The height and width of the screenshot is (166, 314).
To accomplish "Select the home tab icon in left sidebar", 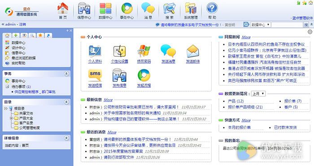I will (7, 35).
